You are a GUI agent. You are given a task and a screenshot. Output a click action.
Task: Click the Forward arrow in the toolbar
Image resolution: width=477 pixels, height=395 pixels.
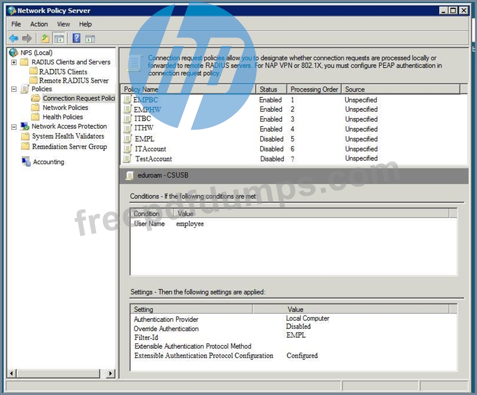27,38
